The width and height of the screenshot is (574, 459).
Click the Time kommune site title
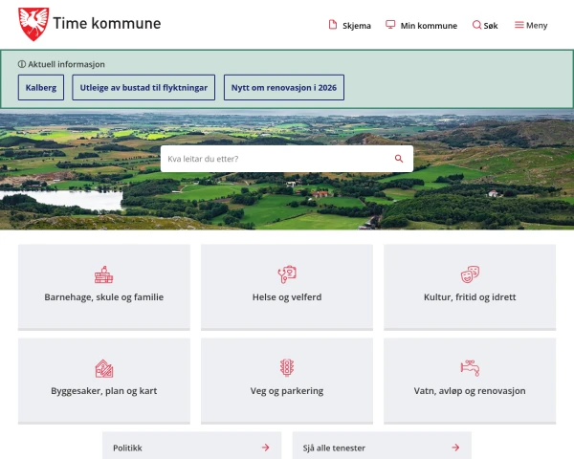click(107, 24)
